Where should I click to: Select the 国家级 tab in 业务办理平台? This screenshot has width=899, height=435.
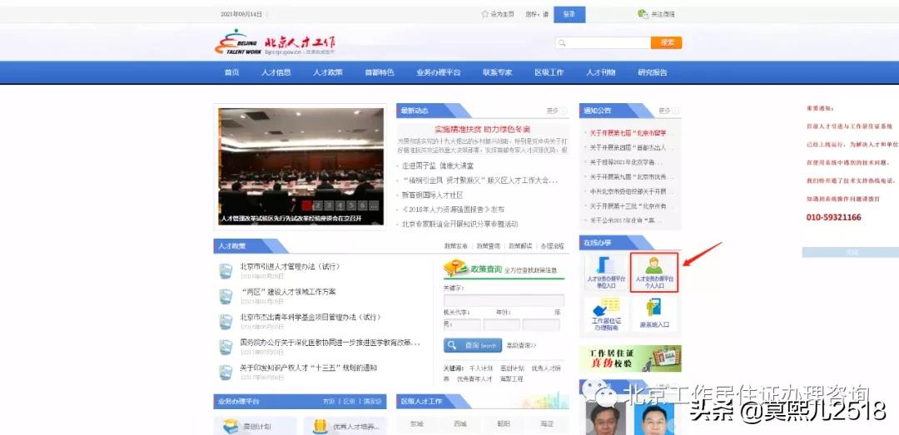(x=372, y=402)
